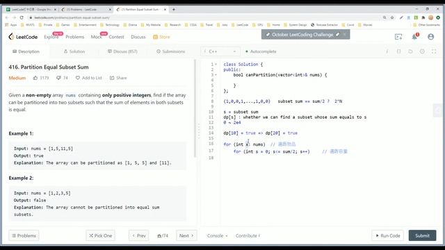Click the Medium difficulty label

(17, 78)
